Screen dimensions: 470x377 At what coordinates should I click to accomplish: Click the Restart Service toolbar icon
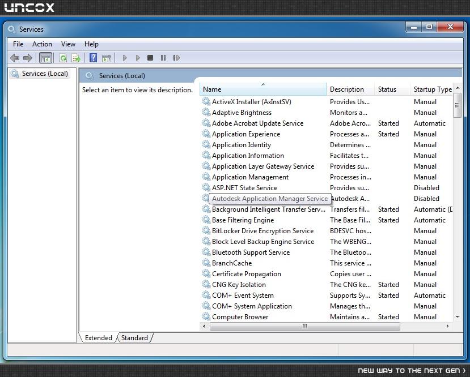[x=176, y=58]
